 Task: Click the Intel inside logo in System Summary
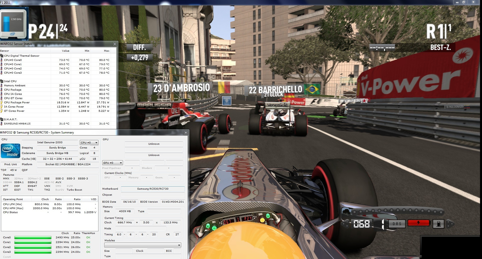pyautogui.click(x=10, y=151)
